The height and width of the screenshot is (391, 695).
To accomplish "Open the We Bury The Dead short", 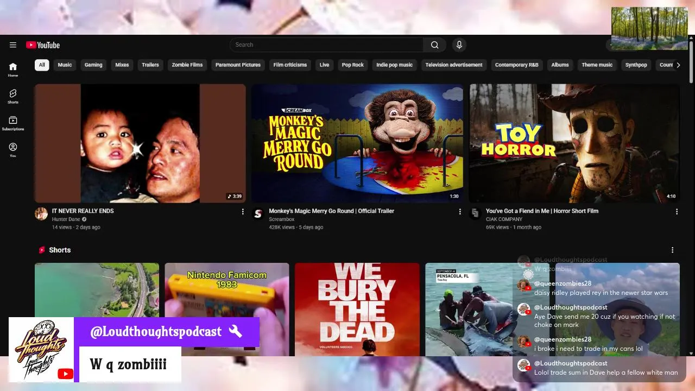I will point(357,310).
